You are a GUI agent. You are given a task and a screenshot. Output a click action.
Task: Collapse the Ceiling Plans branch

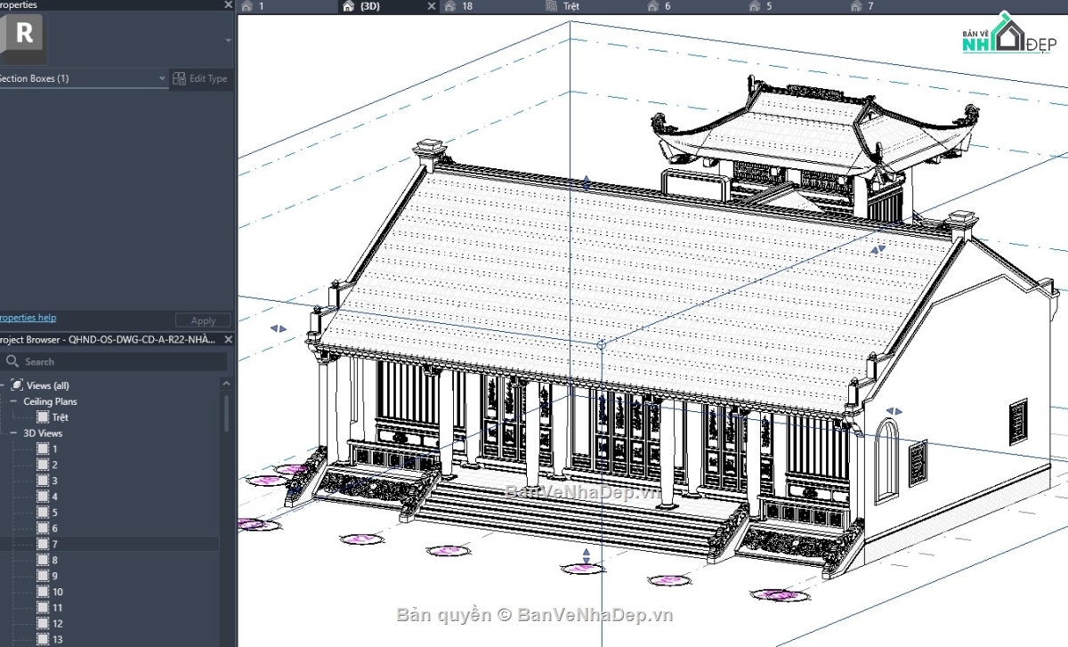[x=14, y=401]
